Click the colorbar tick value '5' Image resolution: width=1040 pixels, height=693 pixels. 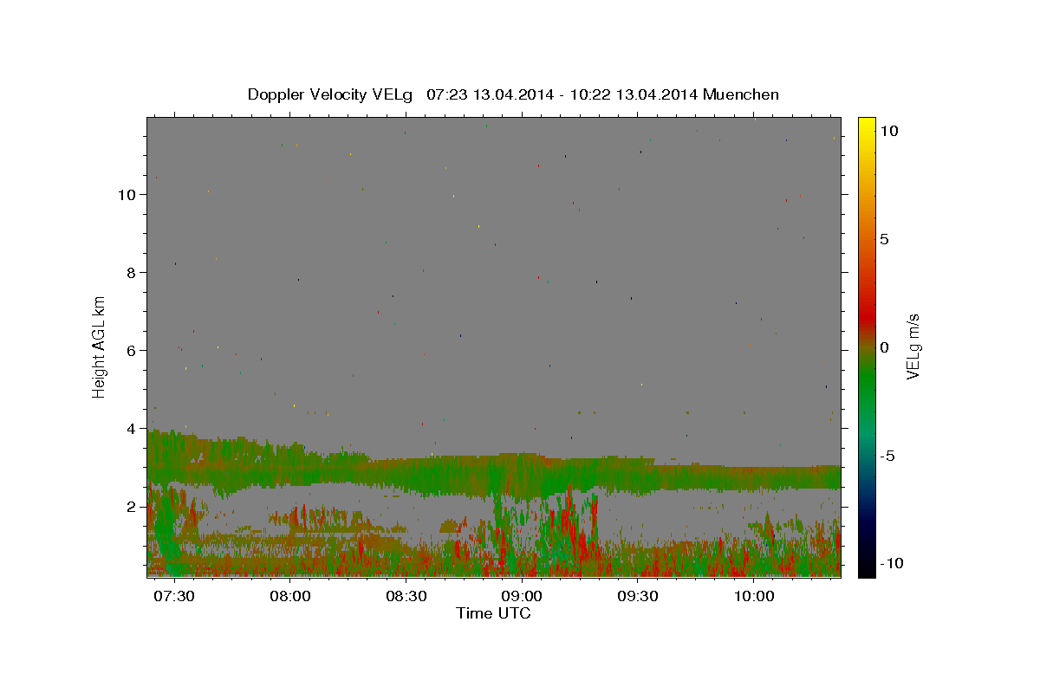[x=884, y=239]
